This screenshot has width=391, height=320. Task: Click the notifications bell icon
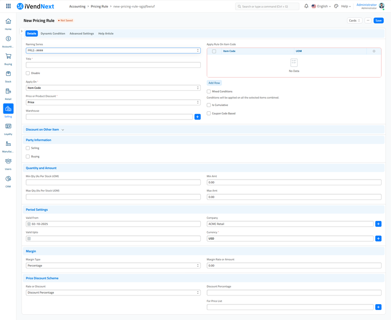(306, 6)
